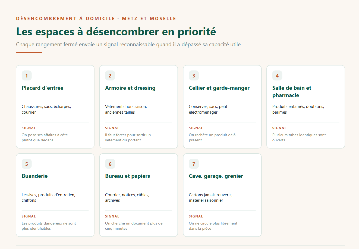Open the 'Buanderie' card title
This screenshot has height=249, width=359.
point(35,176)
